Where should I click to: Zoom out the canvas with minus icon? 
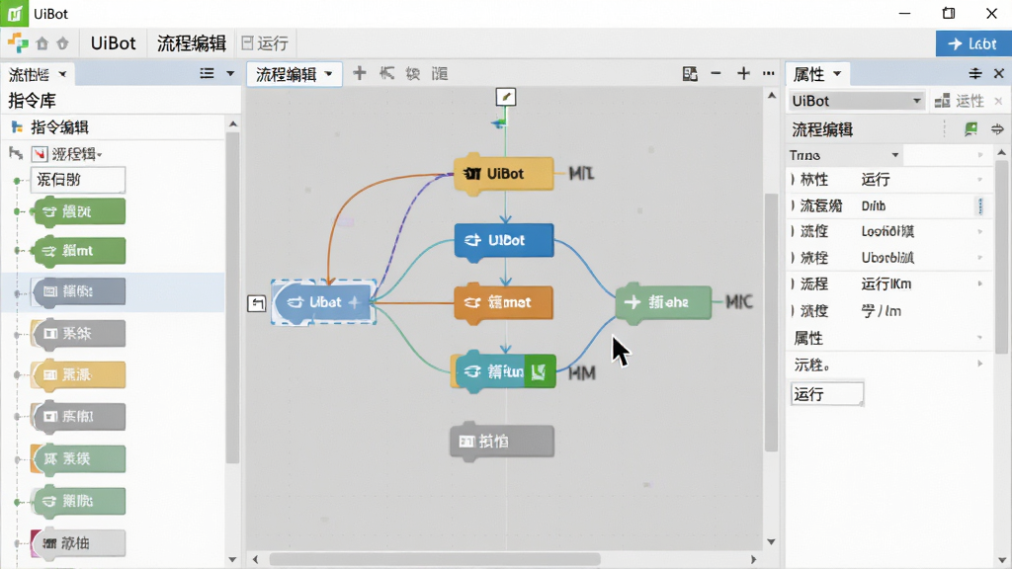(716, 73)
